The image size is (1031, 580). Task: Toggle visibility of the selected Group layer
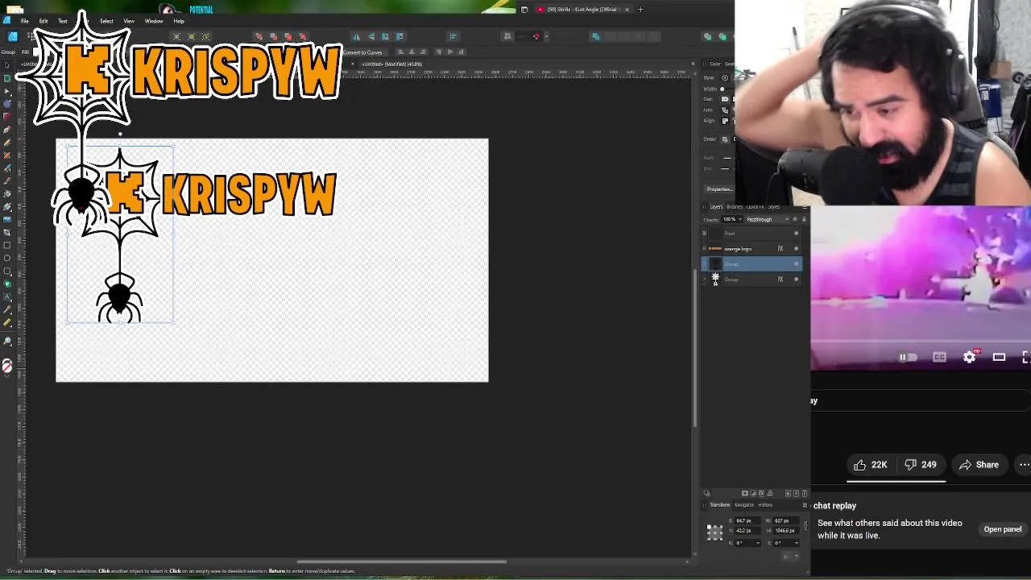coord(796,264)
